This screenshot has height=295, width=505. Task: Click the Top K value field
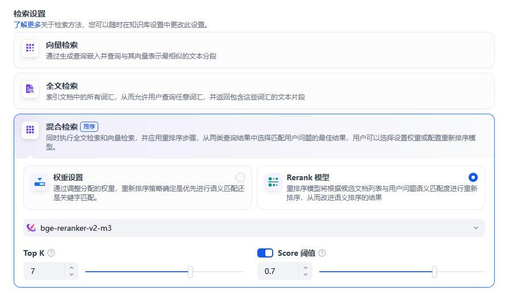[45, 271]
